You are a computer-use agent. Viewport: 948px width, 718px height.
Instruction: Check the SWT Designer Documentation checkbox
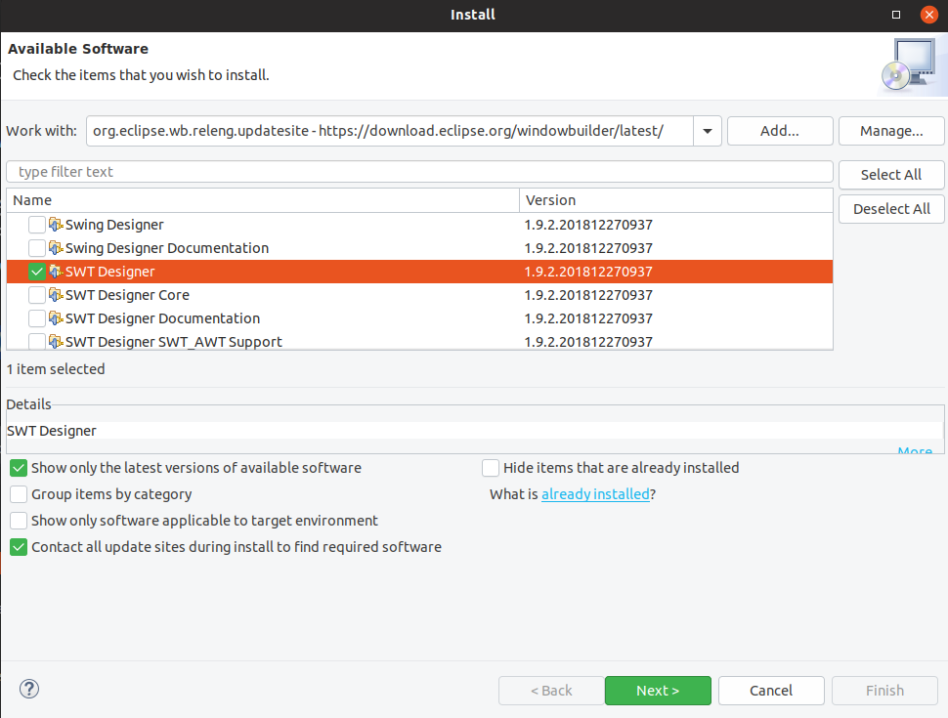tap(37, 318)
